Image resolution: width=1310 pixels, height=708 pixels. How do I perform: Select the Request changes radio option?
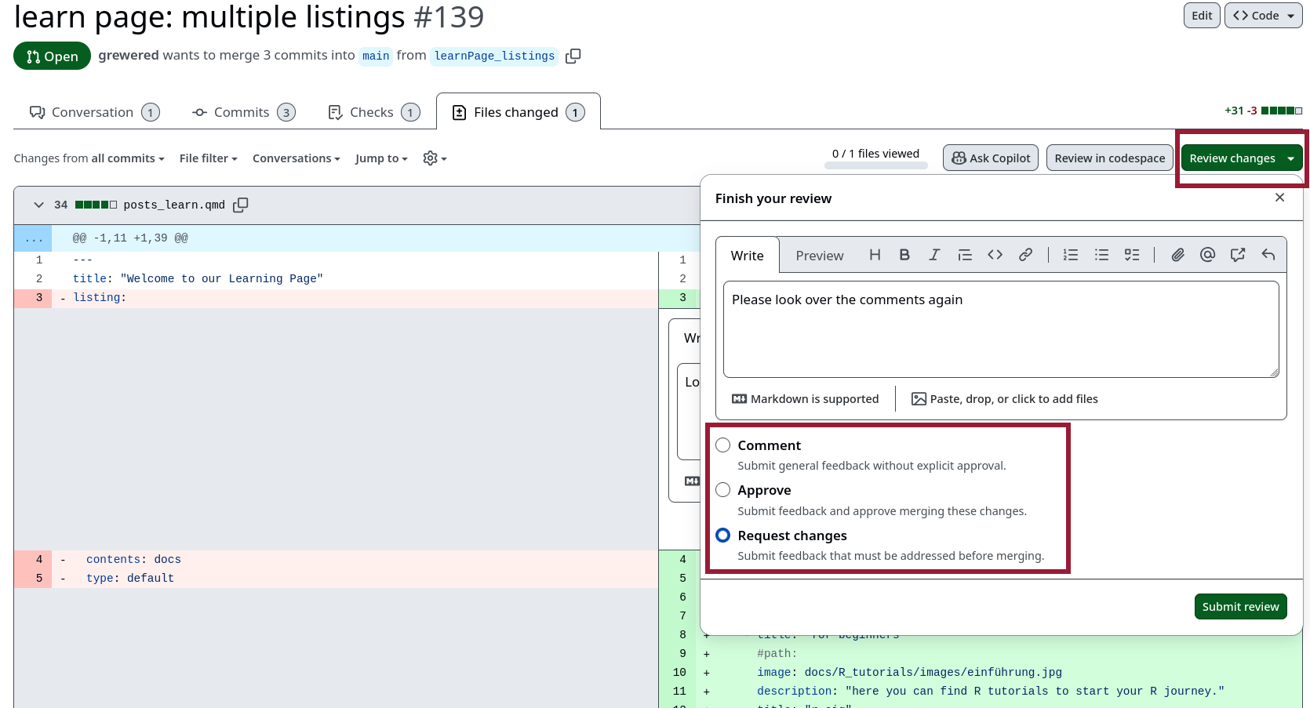click(723, 536)
